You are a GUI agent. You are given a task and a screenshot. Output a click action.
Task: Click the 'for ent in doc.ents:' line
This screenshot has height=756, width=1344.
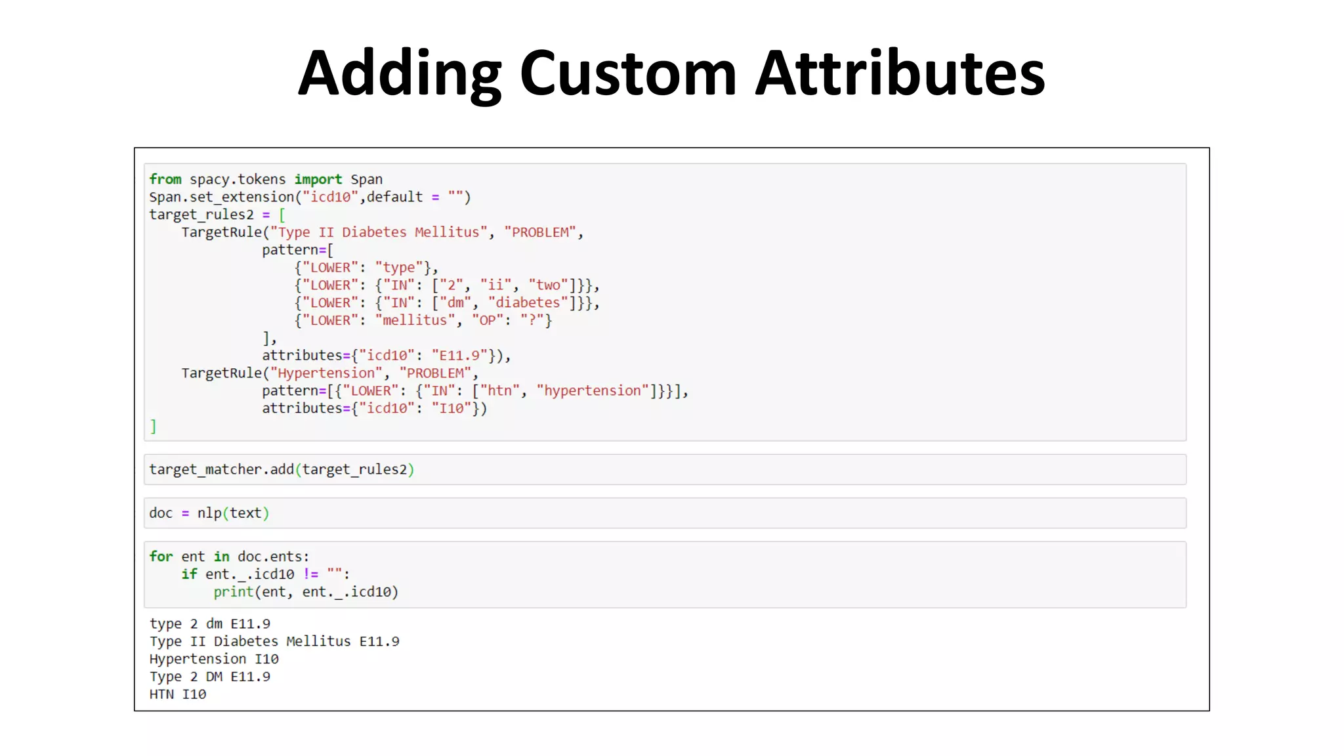point(229,556)
